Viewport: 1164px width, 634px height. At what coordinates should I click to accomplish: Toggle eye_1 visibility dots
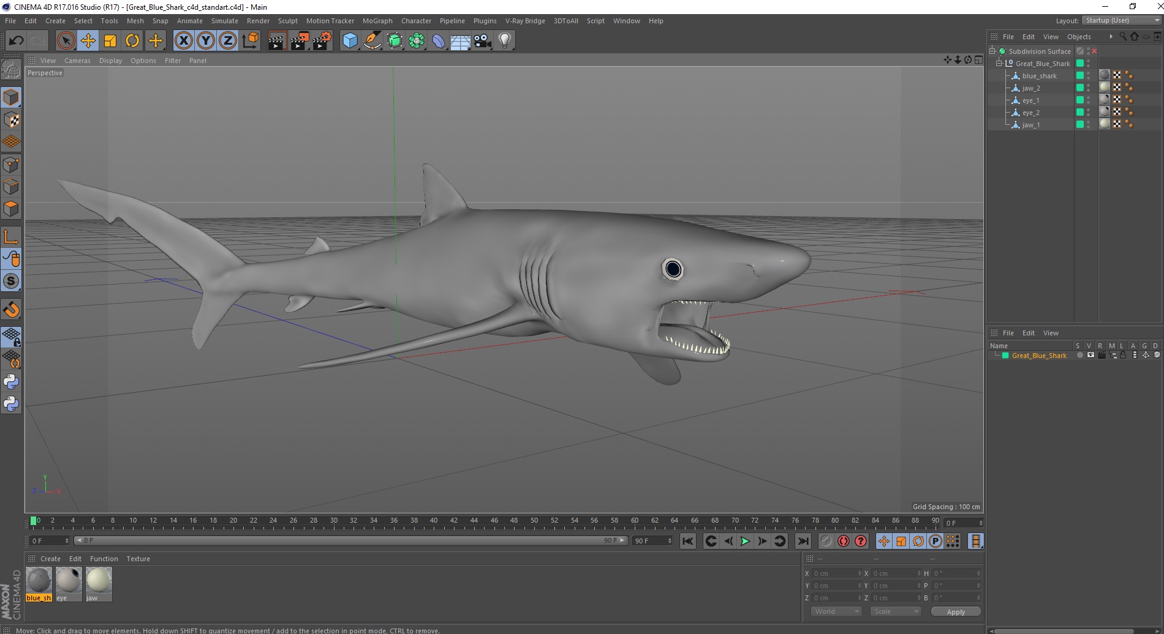point(1089,100)
